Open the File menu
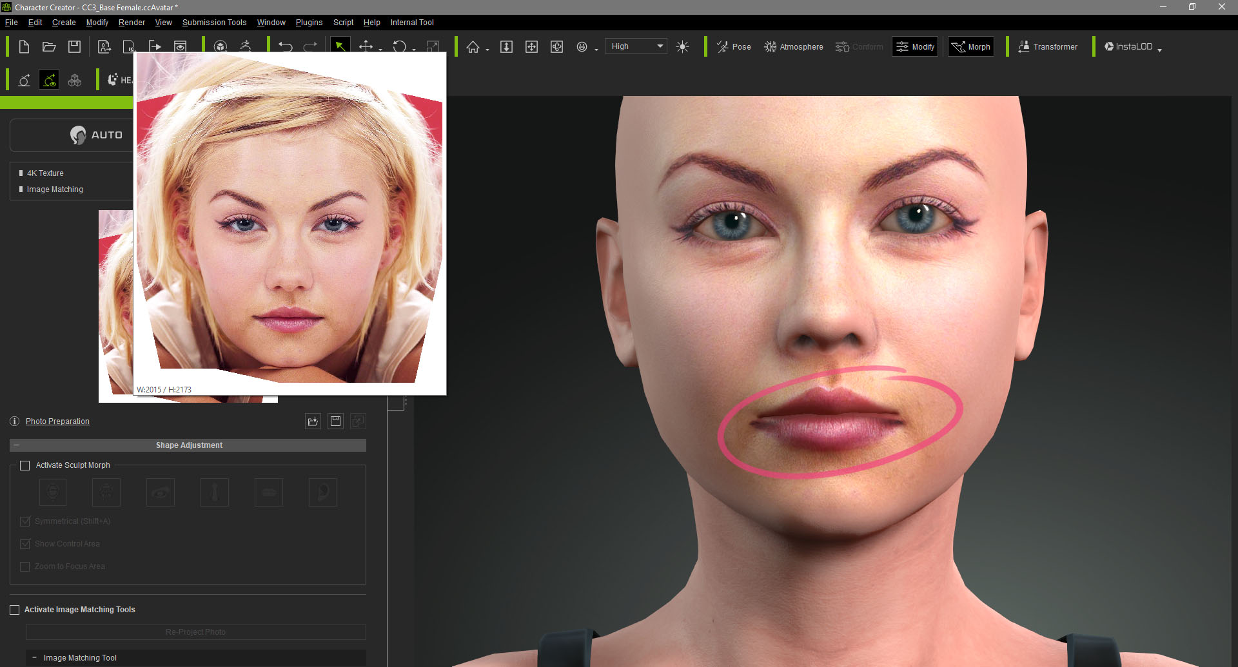This screenshot has width=1238, height=667. tap(12, 22)
